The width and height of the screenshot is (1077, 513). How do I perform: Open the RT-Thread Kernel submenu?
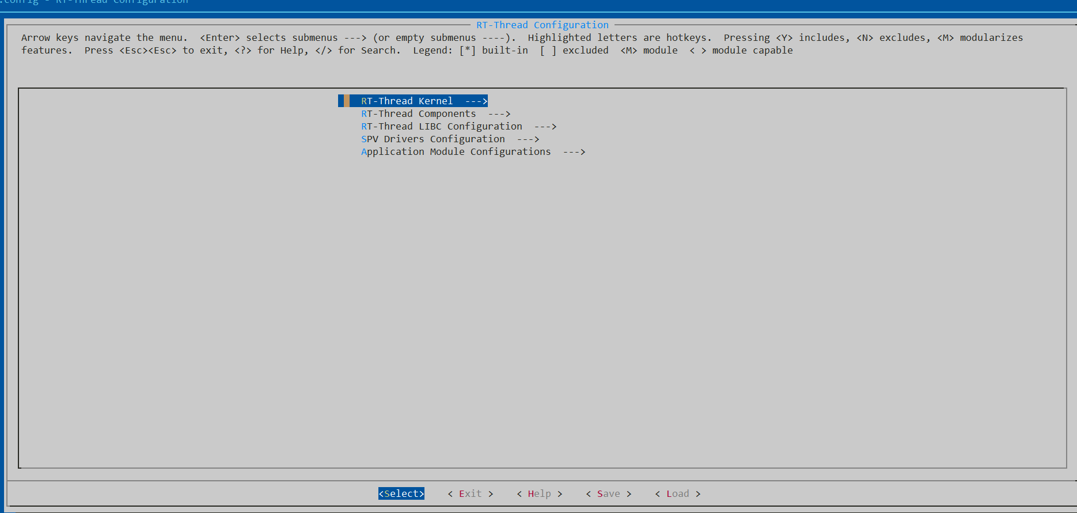point(413,101)
